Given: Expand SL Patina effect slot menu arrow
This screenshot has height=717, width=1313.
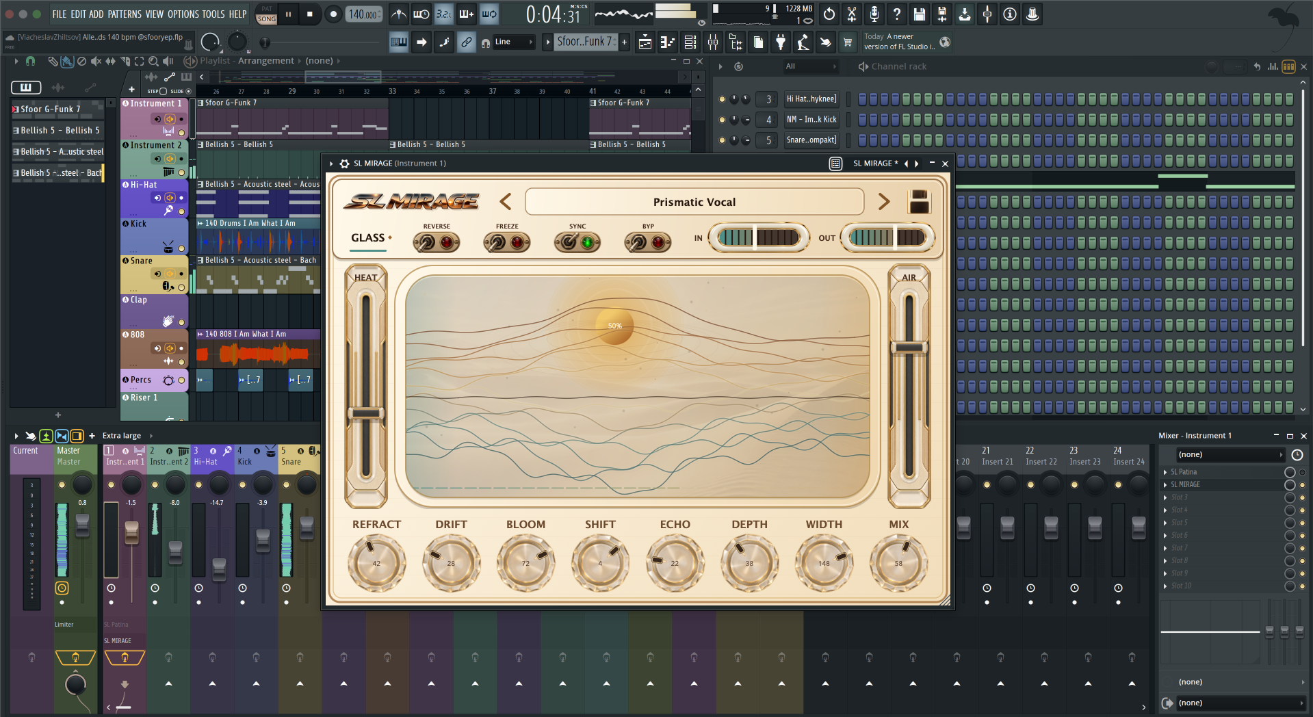Looking at the screenshot, I should pyautogui.click(x=1165, y=472).
